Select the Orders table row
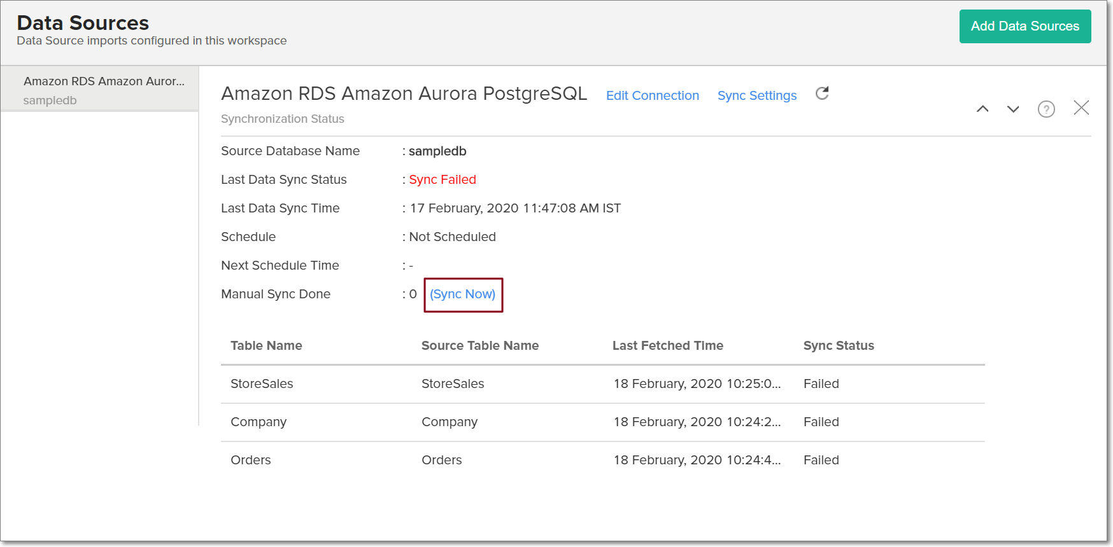 tap(251, 460)
